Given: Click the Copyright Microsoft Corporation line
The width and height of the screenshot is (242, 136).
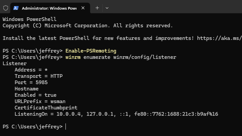Looking at the screenshot, I should (87, 26).
